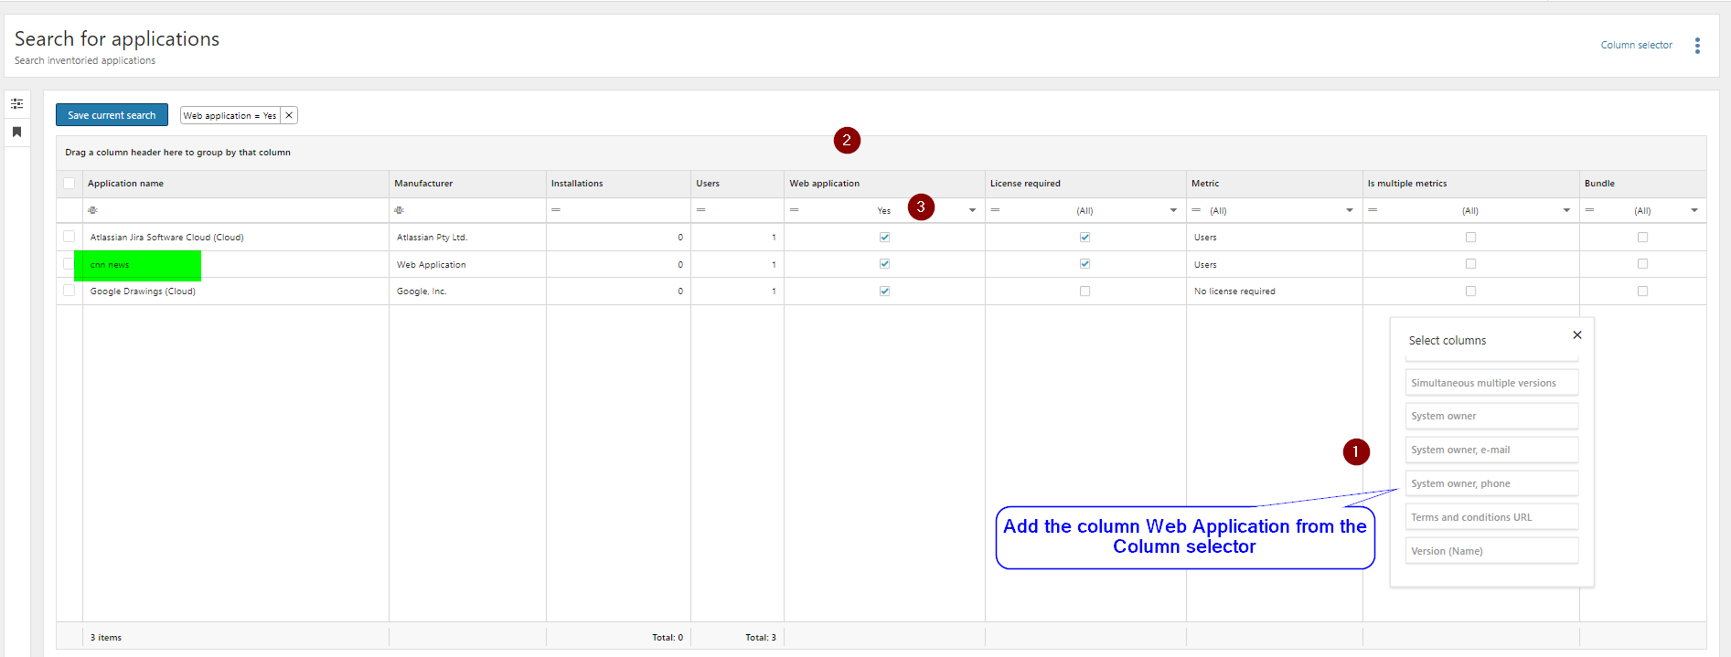Toggle the select-all rows checkbox
1731x657 pixels.
click(x=69, y=183)
